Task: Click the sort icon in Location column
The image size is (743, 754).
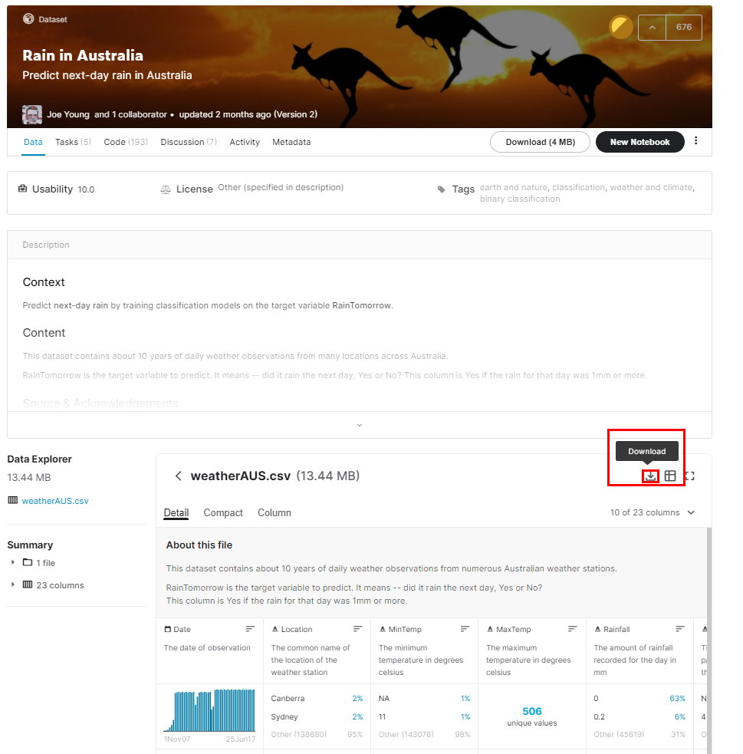Action: click(357, 629)
